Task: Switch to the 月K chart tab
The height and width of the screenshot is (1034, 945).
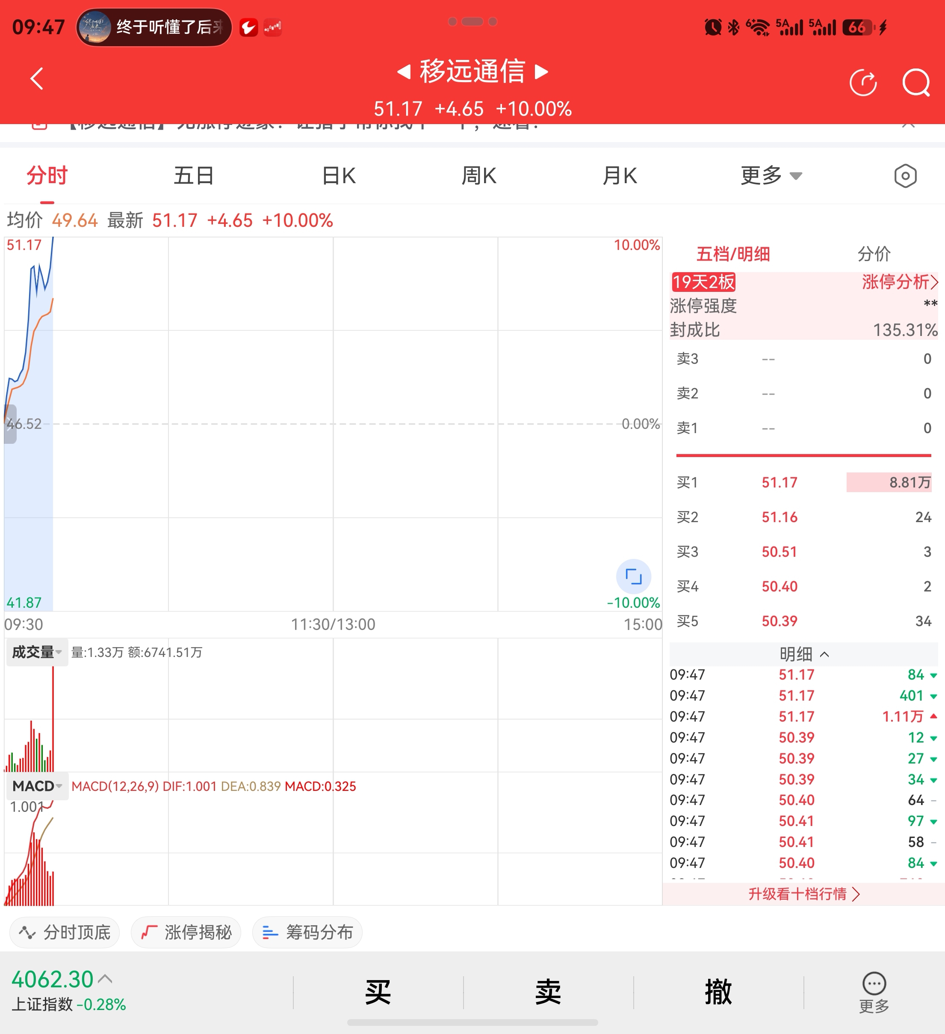Action: [x=619, y=176]
